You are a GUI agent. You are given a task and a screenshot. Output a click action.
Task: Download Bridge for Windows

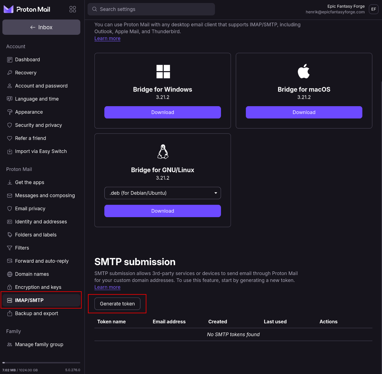point(163,112)
